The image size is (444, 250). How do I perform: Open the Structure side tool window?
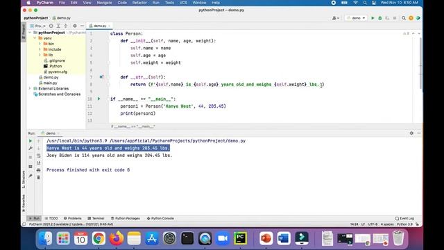tap(24, 179)
